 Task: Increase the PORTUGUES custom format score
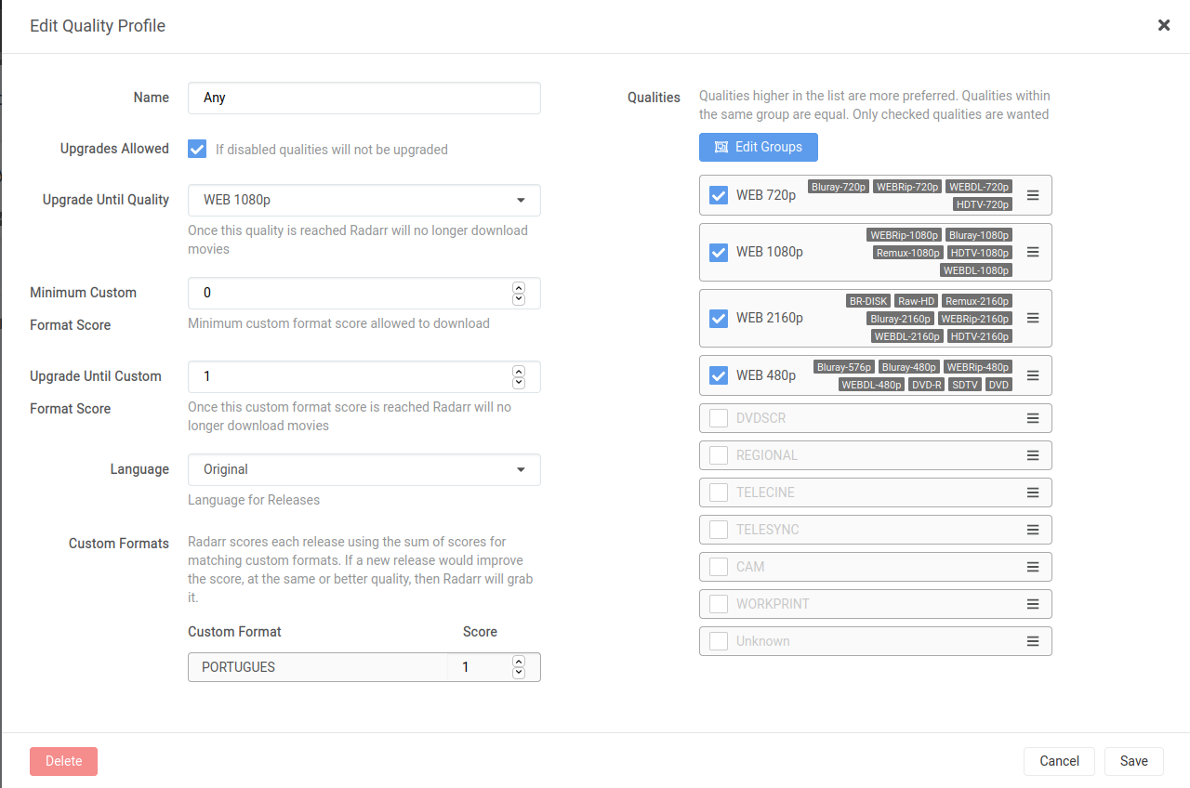pos(519,662)
